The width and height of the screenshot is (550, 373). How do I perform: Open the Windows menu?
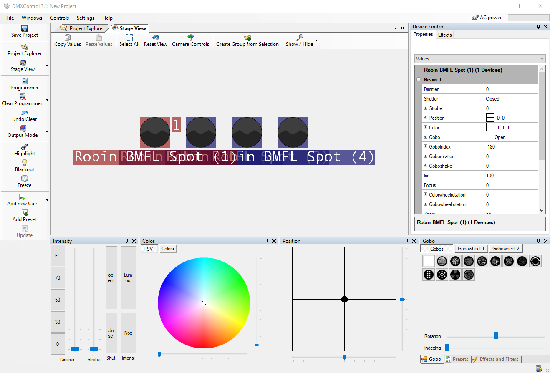click(32, 18)
